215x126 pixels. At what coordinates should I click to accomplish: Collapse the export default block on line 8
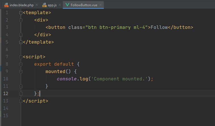21,64
